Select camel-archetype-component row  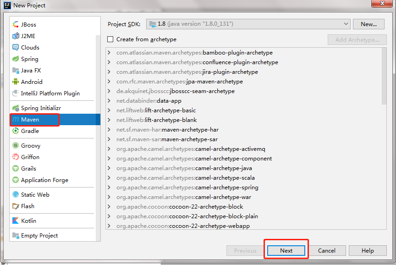[x=244, y=158]
